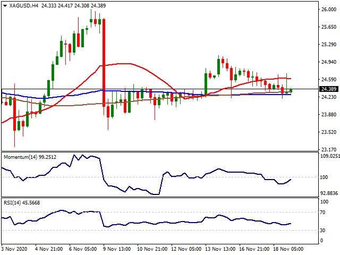Viewport: 340px width, 255px height.
Task: Click the 10 Nov 21:00 time label
Action: point(152,249)
